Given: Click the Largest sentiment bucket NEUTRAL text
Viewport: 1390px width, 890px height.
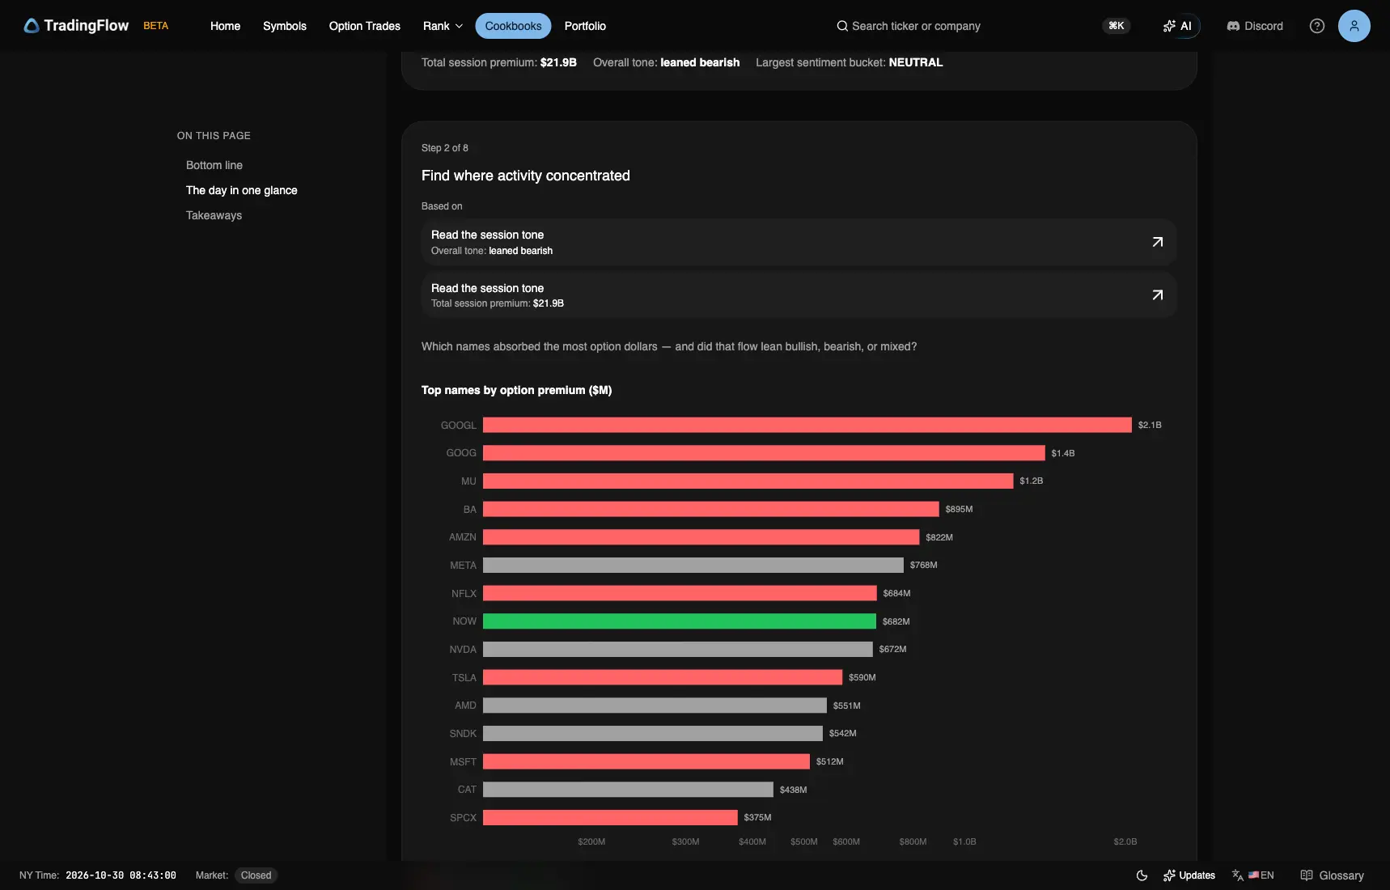Looking at the screenshot, I should [849, 62].
